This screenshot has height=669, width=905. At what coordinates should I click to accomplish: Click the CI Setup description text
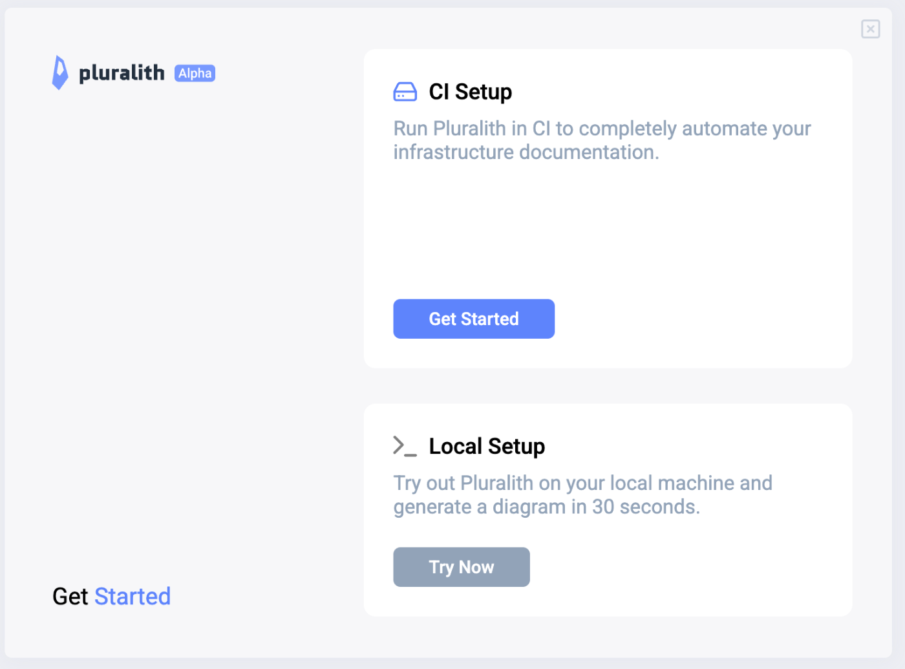point(602,140)
